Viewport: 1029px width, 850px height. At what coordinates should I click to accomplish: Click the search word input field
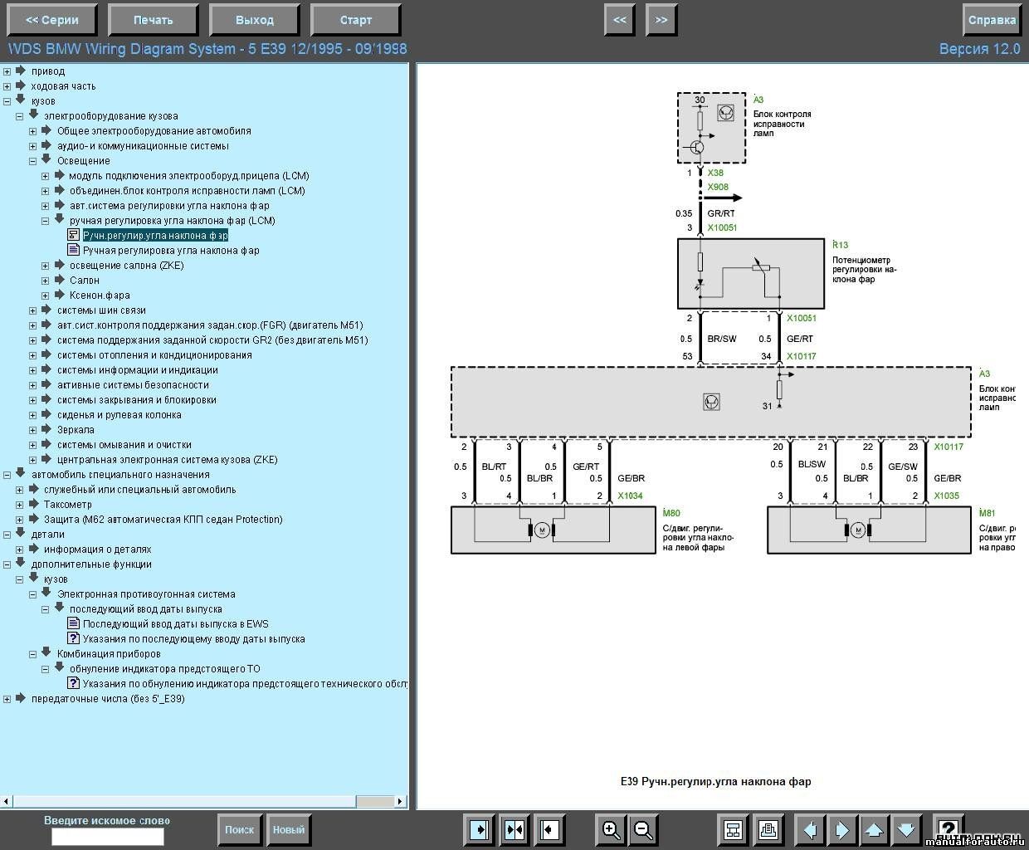coord(108,837)
